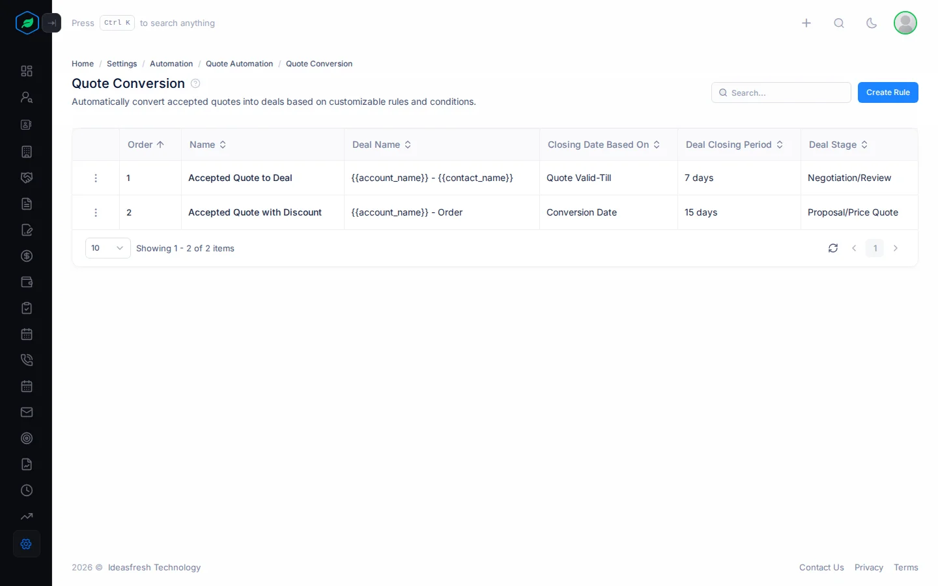Open the user avatar menu

pos(905,23)
